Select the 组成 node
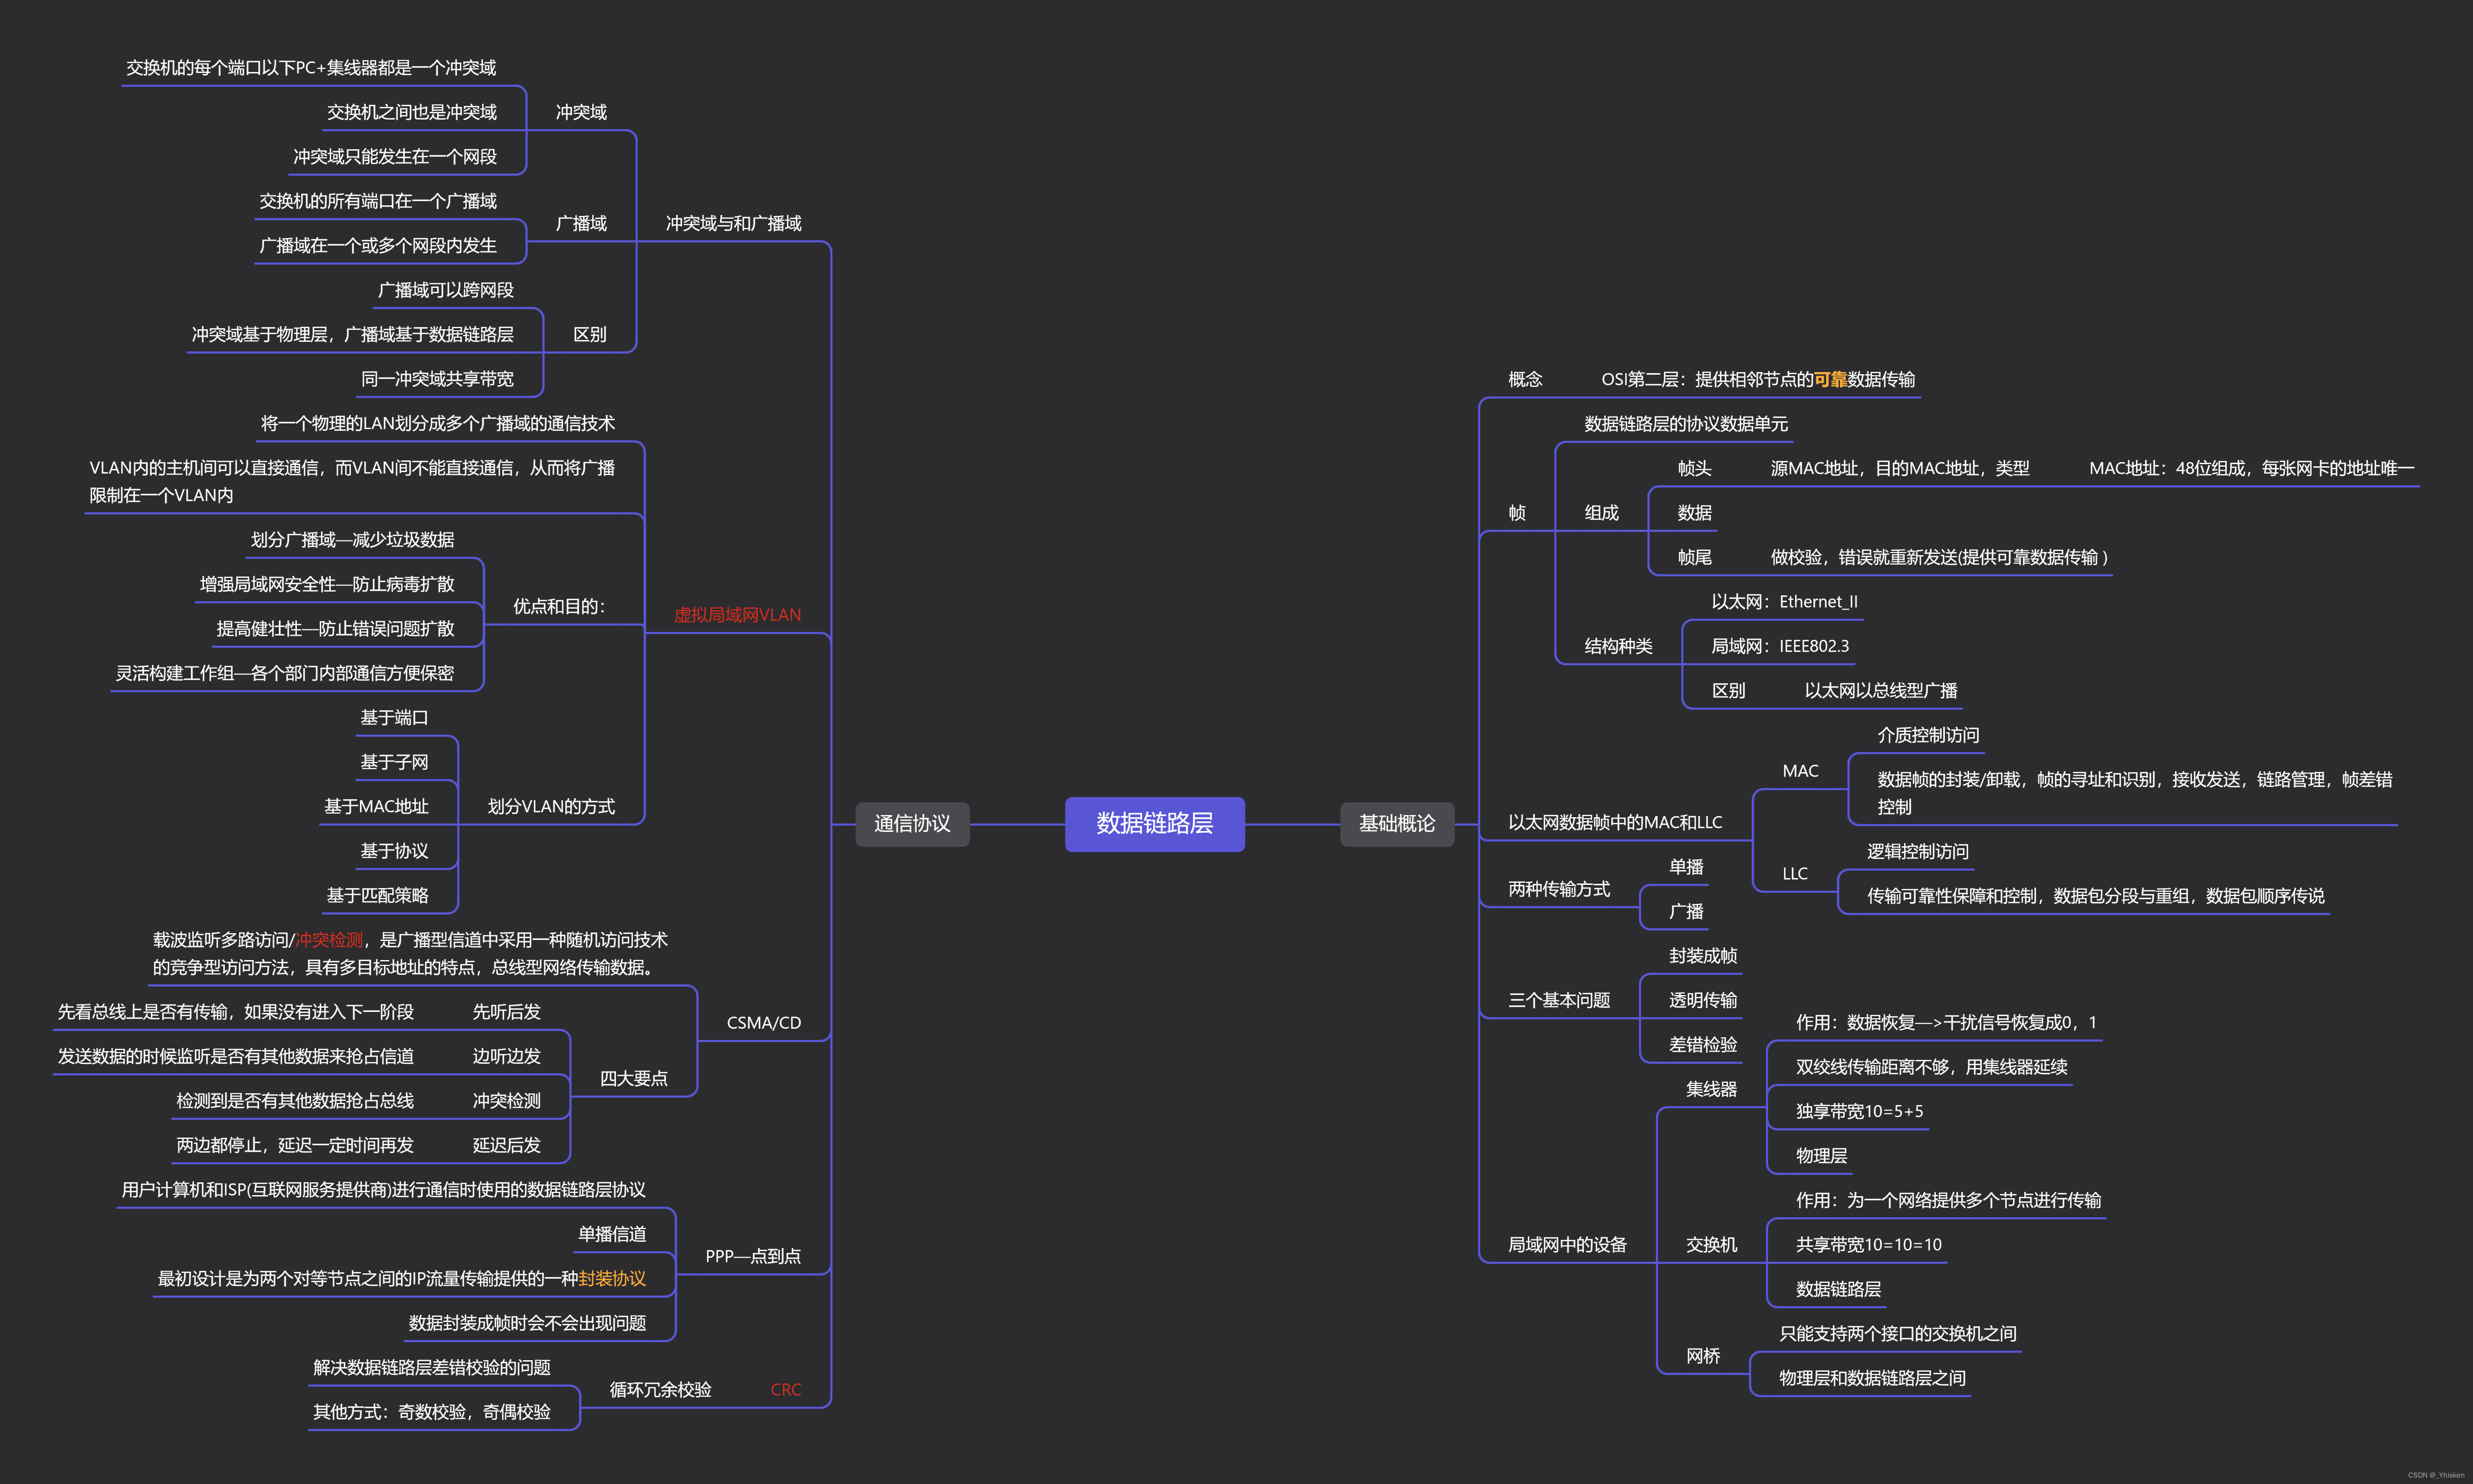2473x1484 pixels. (1601, 512)
